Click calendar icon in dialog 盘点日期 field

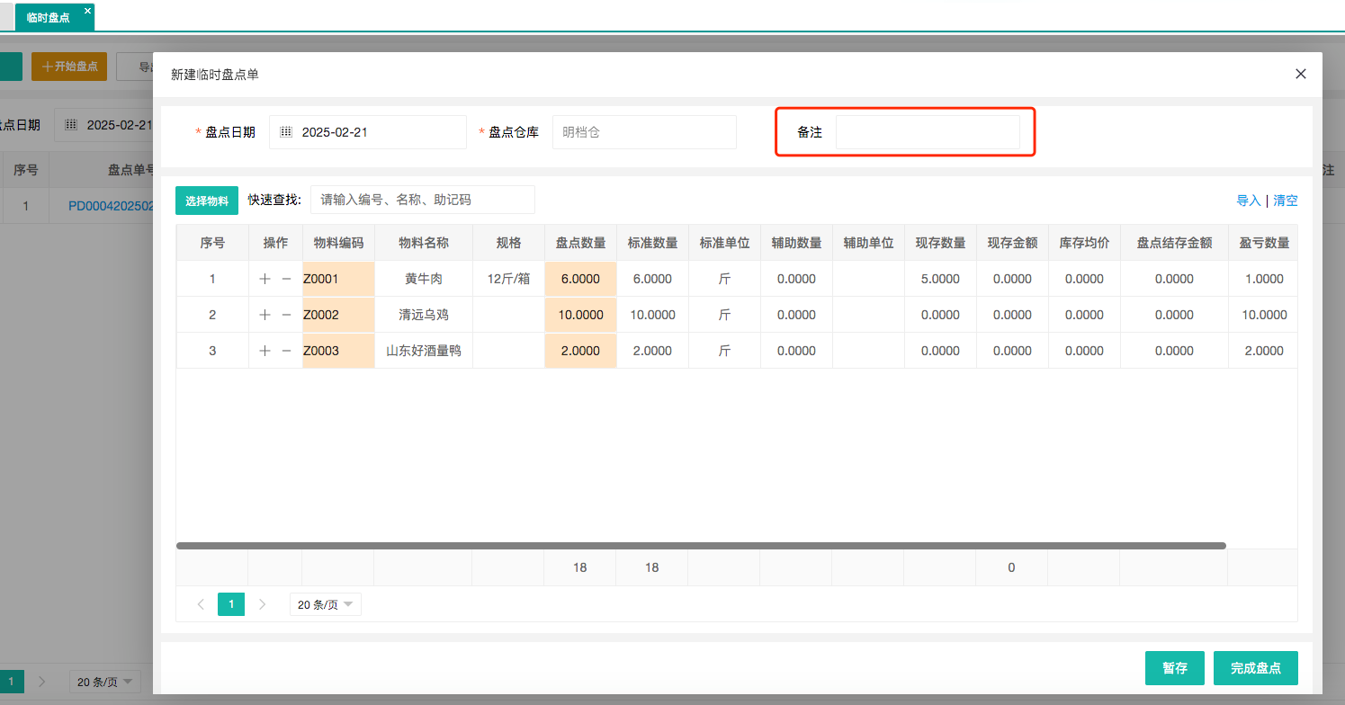(x=286, y=132)
